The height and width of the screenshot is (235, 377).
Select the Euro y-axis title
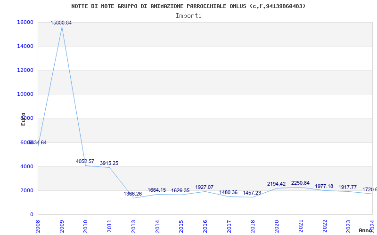pos(23,119)
